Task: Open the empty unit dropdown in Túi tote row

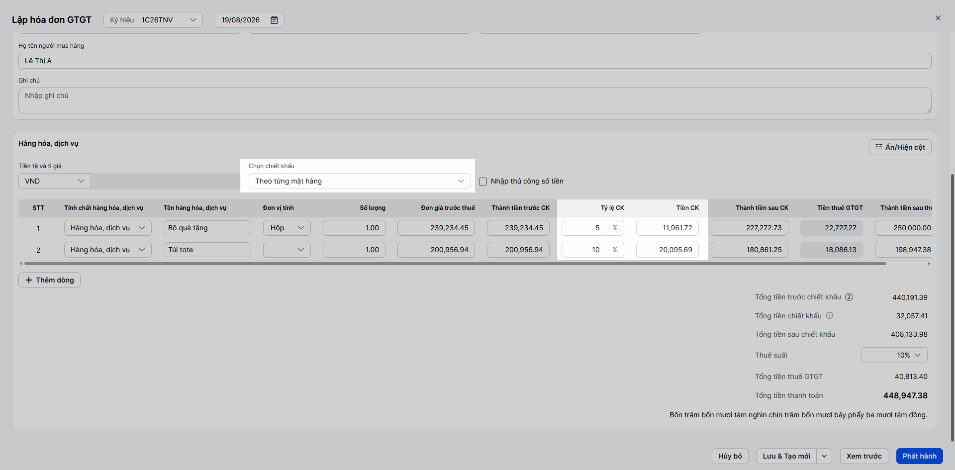Action: pos(287,250)
